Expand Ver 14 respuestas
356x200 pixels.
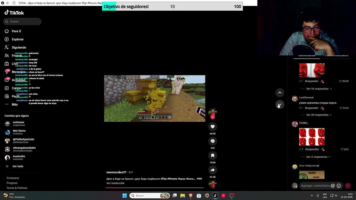pyautogui.click(x=319, y=89)
